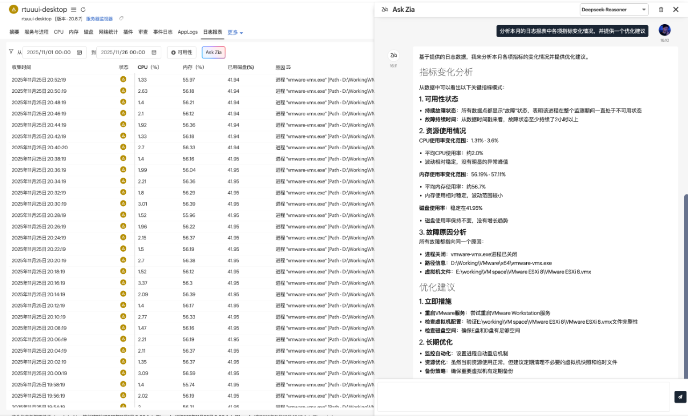Image resolution: width=688 pixels, height=416 pixels.
Task: Refresh the monitor with the reload icon
Action: click(x=83, y=10)
